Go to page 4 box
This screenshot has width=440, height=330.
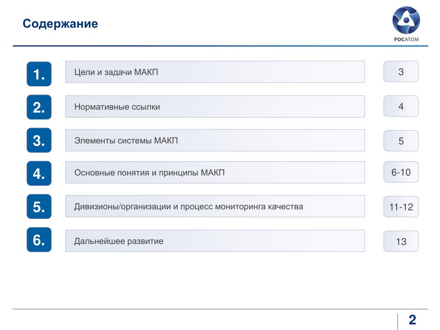(401, 106)
